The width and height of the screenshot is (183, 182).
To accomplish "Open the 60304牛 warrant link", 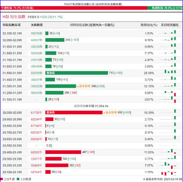I will click(36, 139).
